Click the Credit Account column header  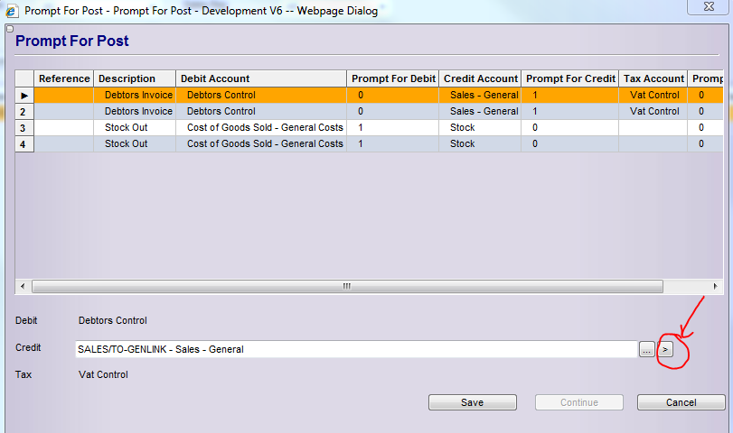[x=480, y=79]
